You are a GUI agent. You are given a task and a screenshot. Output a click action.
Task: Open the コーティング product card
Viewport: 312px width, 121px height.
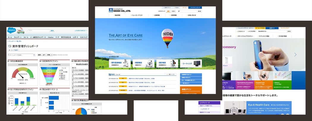point(191,63)
